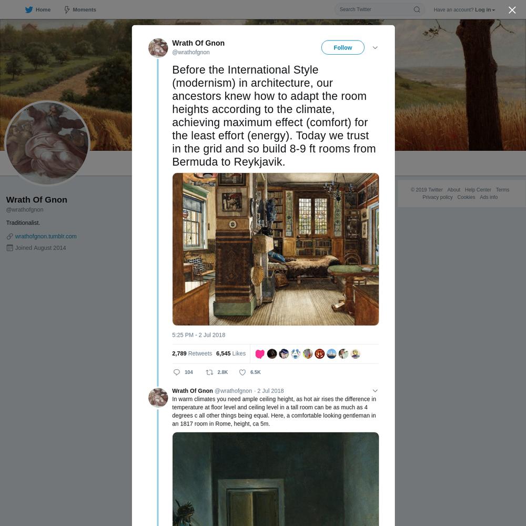View the 2,789 Retweets list

(x=192, y=353)
